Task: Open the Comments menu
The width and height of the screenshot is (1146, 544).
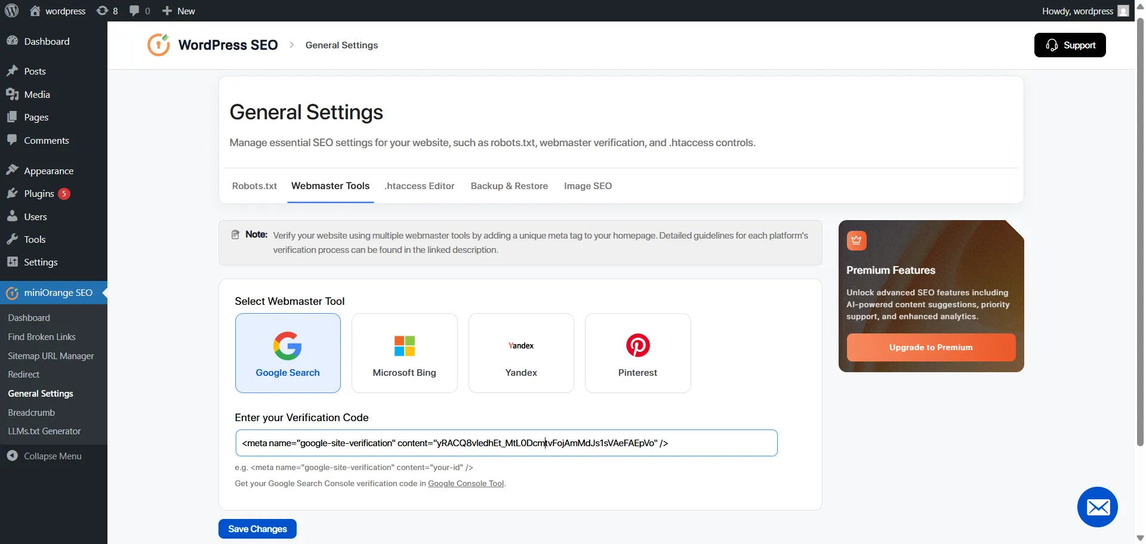Action: click(x=54, y=140)
